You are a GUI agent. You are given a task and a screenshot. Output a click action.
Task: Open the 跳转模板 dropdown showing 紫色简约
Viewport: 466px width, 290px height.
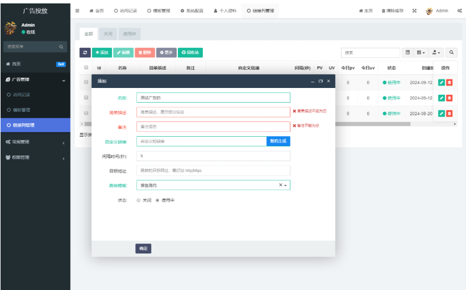[x=213, y=185]
